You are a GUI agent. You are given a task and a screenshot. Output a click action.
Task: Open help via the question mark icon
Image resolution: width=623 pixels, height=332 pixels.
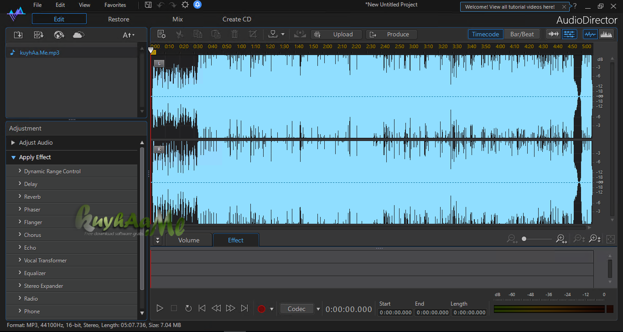(x=575, y=6)
